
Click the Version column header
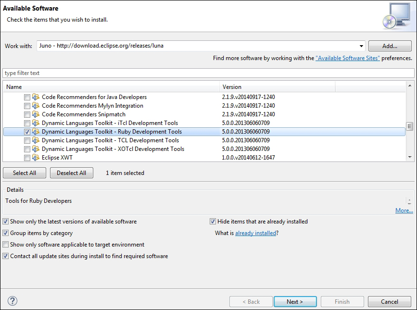(x=277, y=87)
